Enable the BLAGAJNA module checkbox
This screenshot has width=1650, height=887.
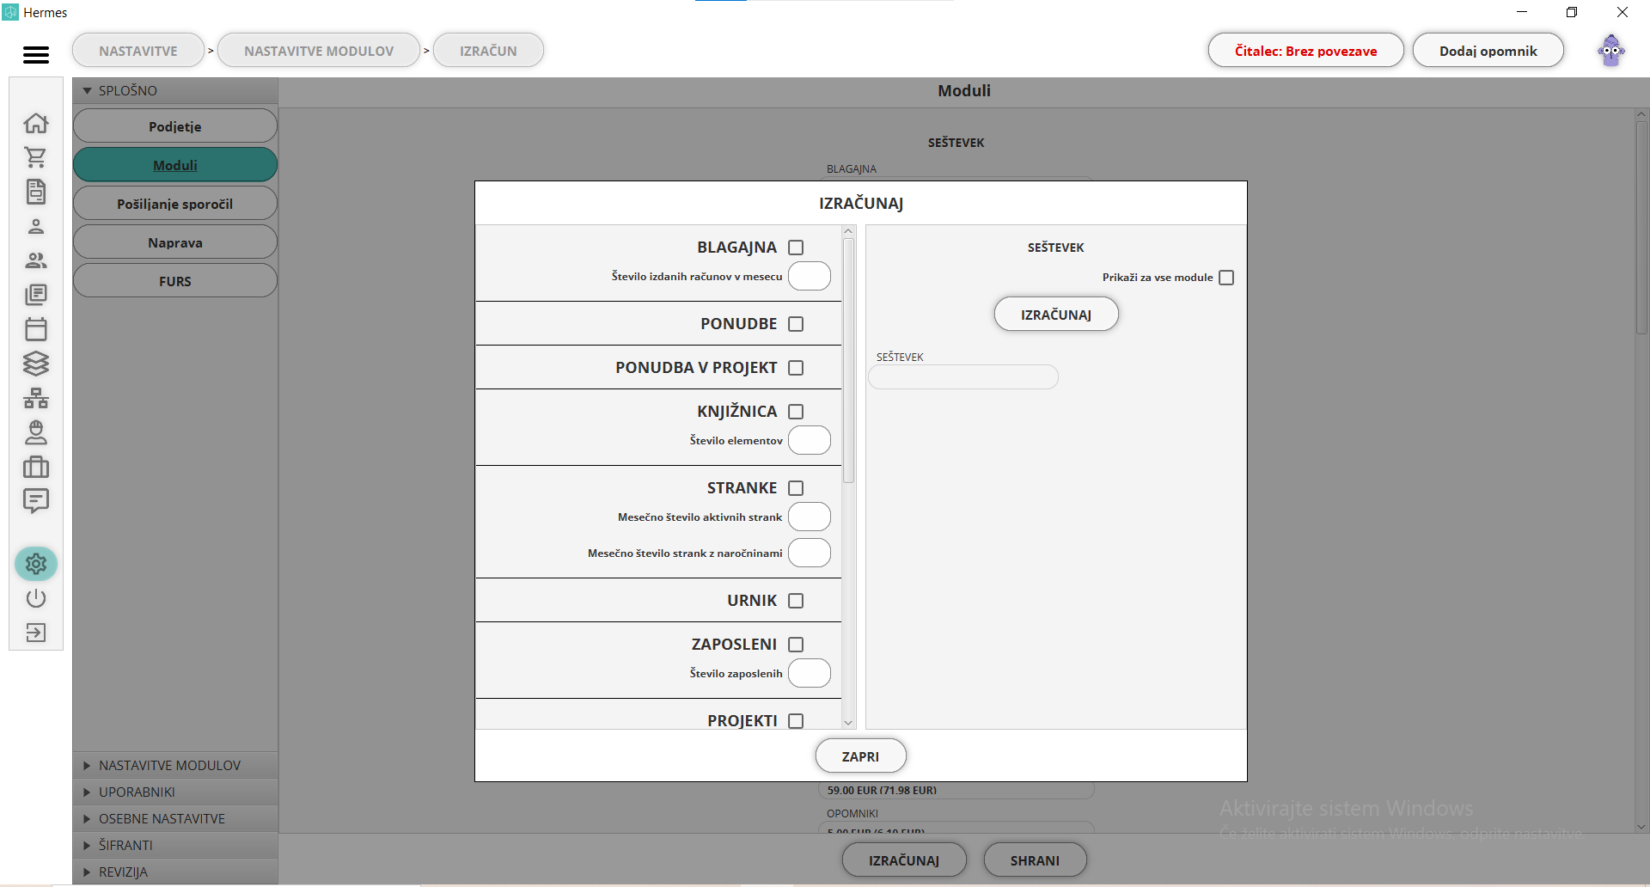point(796,248)
